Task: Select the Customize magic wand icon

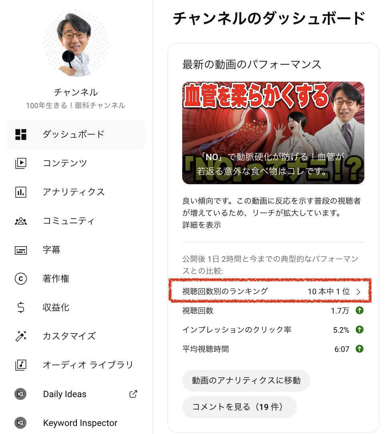Action: click(21, 336)
